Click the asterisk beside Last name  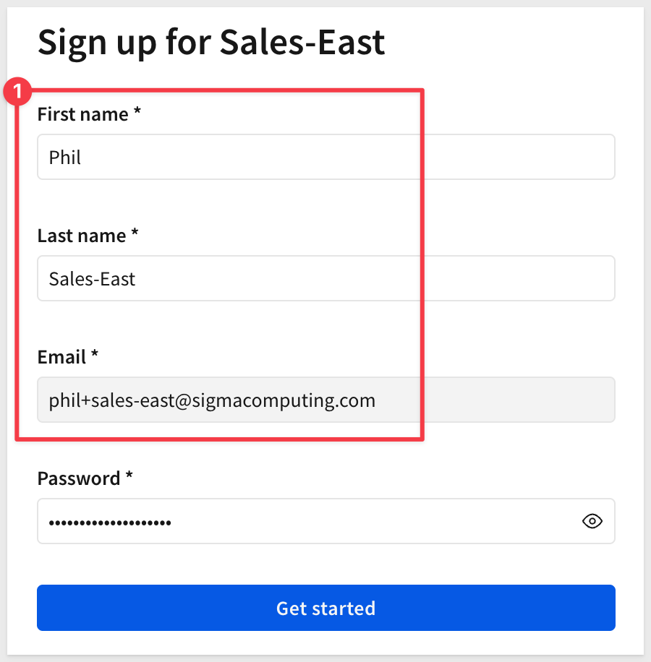click(135, 235)
